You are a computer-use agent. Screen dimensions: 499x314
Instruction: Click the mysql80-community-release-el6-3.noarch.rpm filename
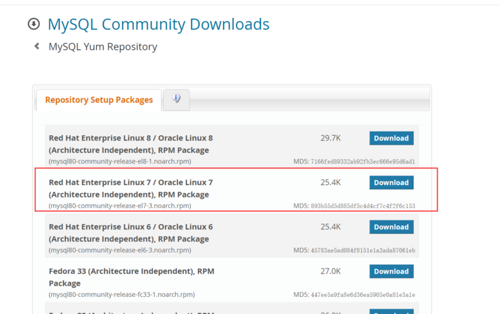(x=120, y=251)
